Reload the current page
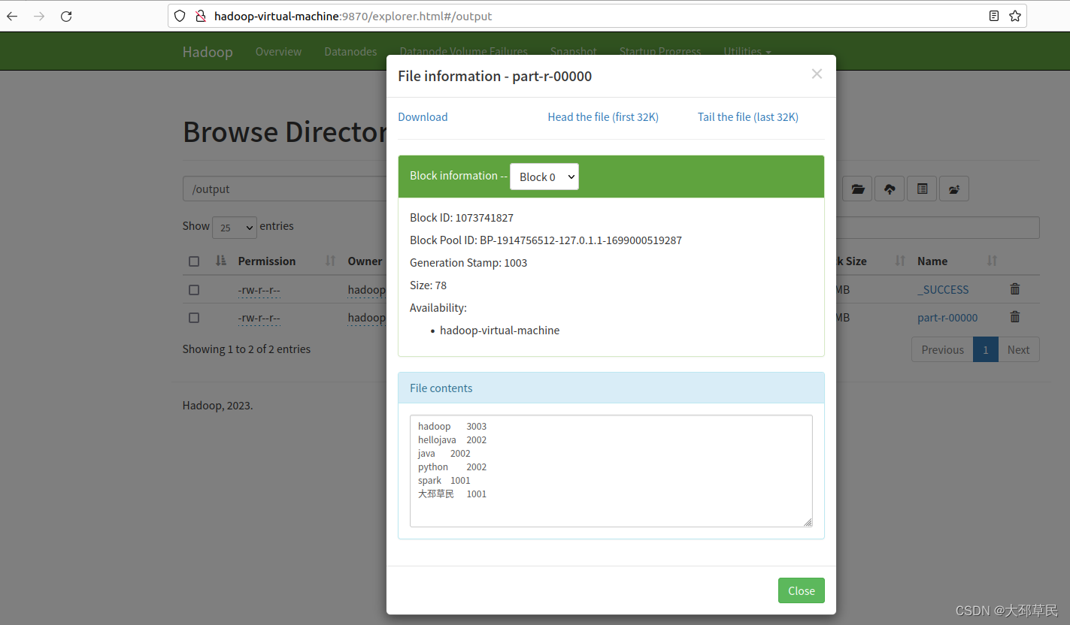1070x625 pixels. coord(66,16)
